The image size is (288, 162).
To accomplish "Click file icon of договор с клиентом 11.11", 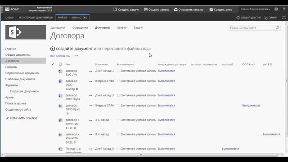I will [x=60, y=120].
